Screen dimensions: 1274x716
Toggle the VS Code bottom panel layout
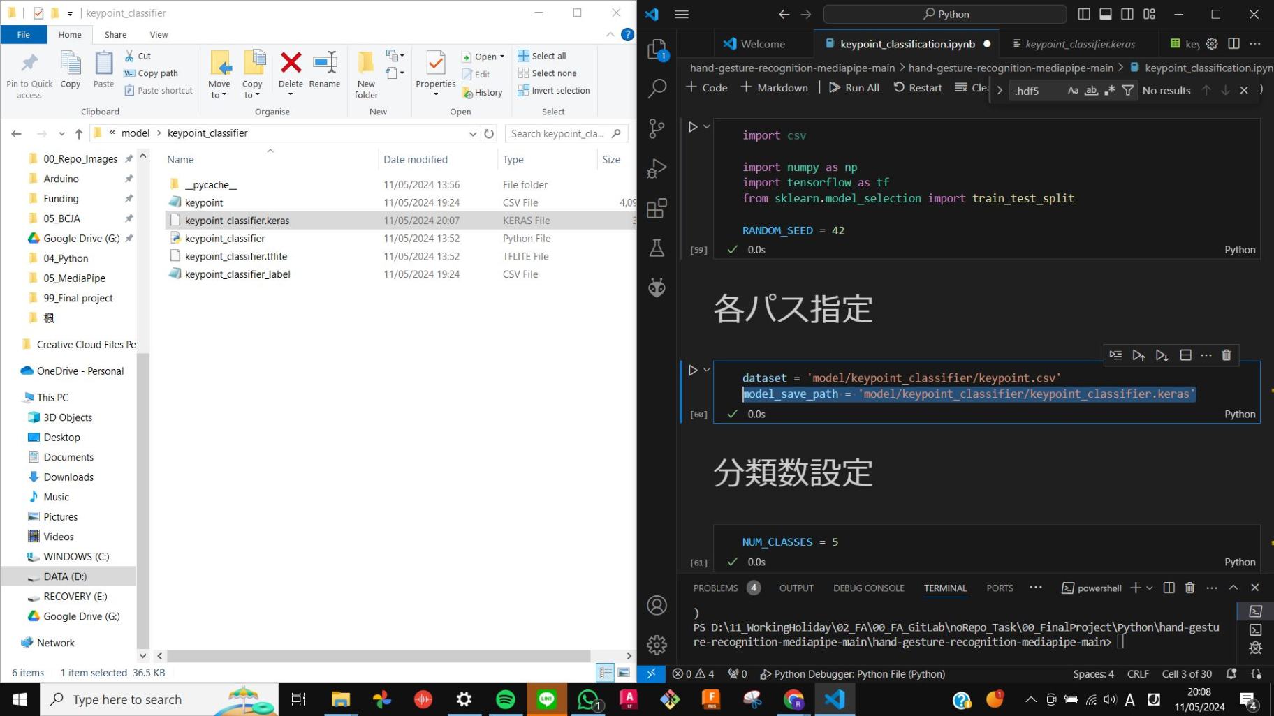click(x=1106, y=14)
